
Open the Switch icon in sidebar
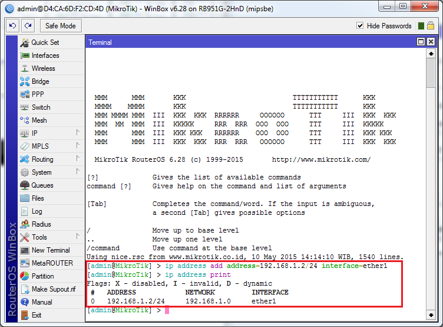[25, 107]
